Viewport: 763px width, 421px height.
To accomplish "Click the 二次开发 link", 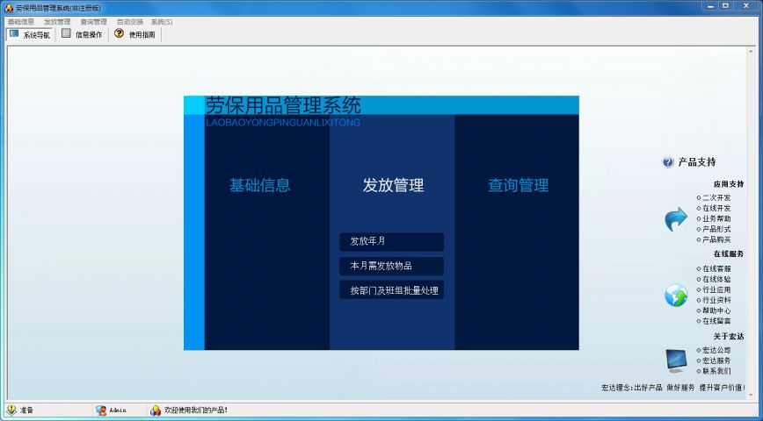I will pyautogui.click(x=716, y=197).
